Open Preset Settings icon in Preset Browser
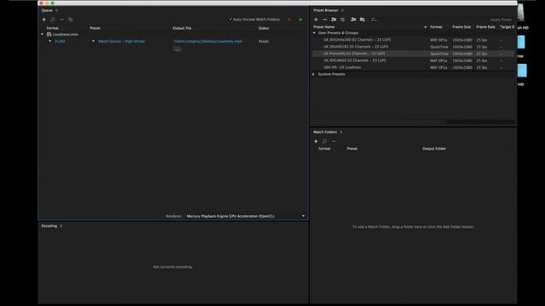This screenshot has width=545, height=306. (x=342, y=20)
